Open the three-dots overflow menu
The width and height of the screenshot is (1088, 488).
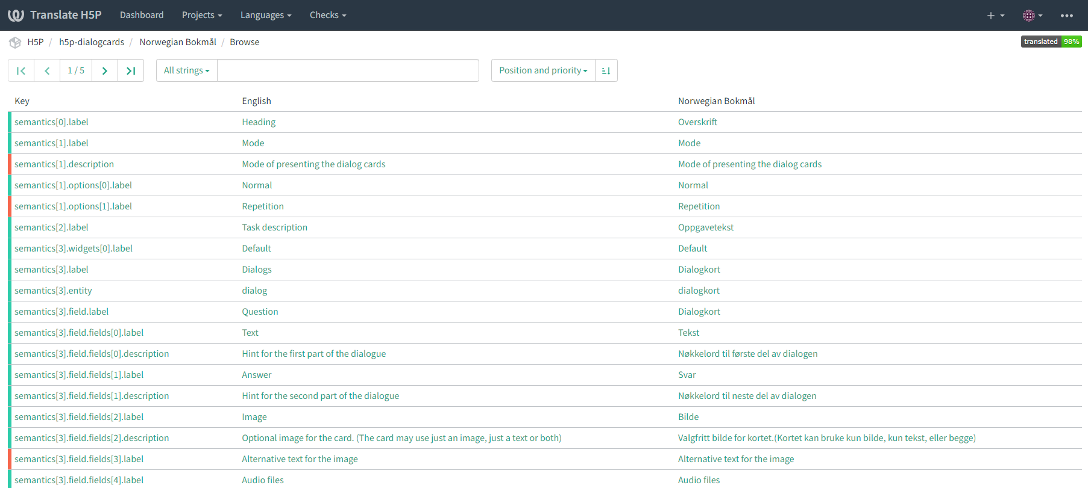point(1066,15)
